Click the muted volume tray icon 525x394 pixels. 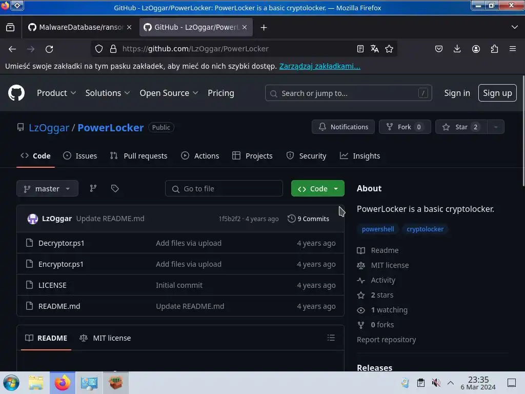point(436,383)
